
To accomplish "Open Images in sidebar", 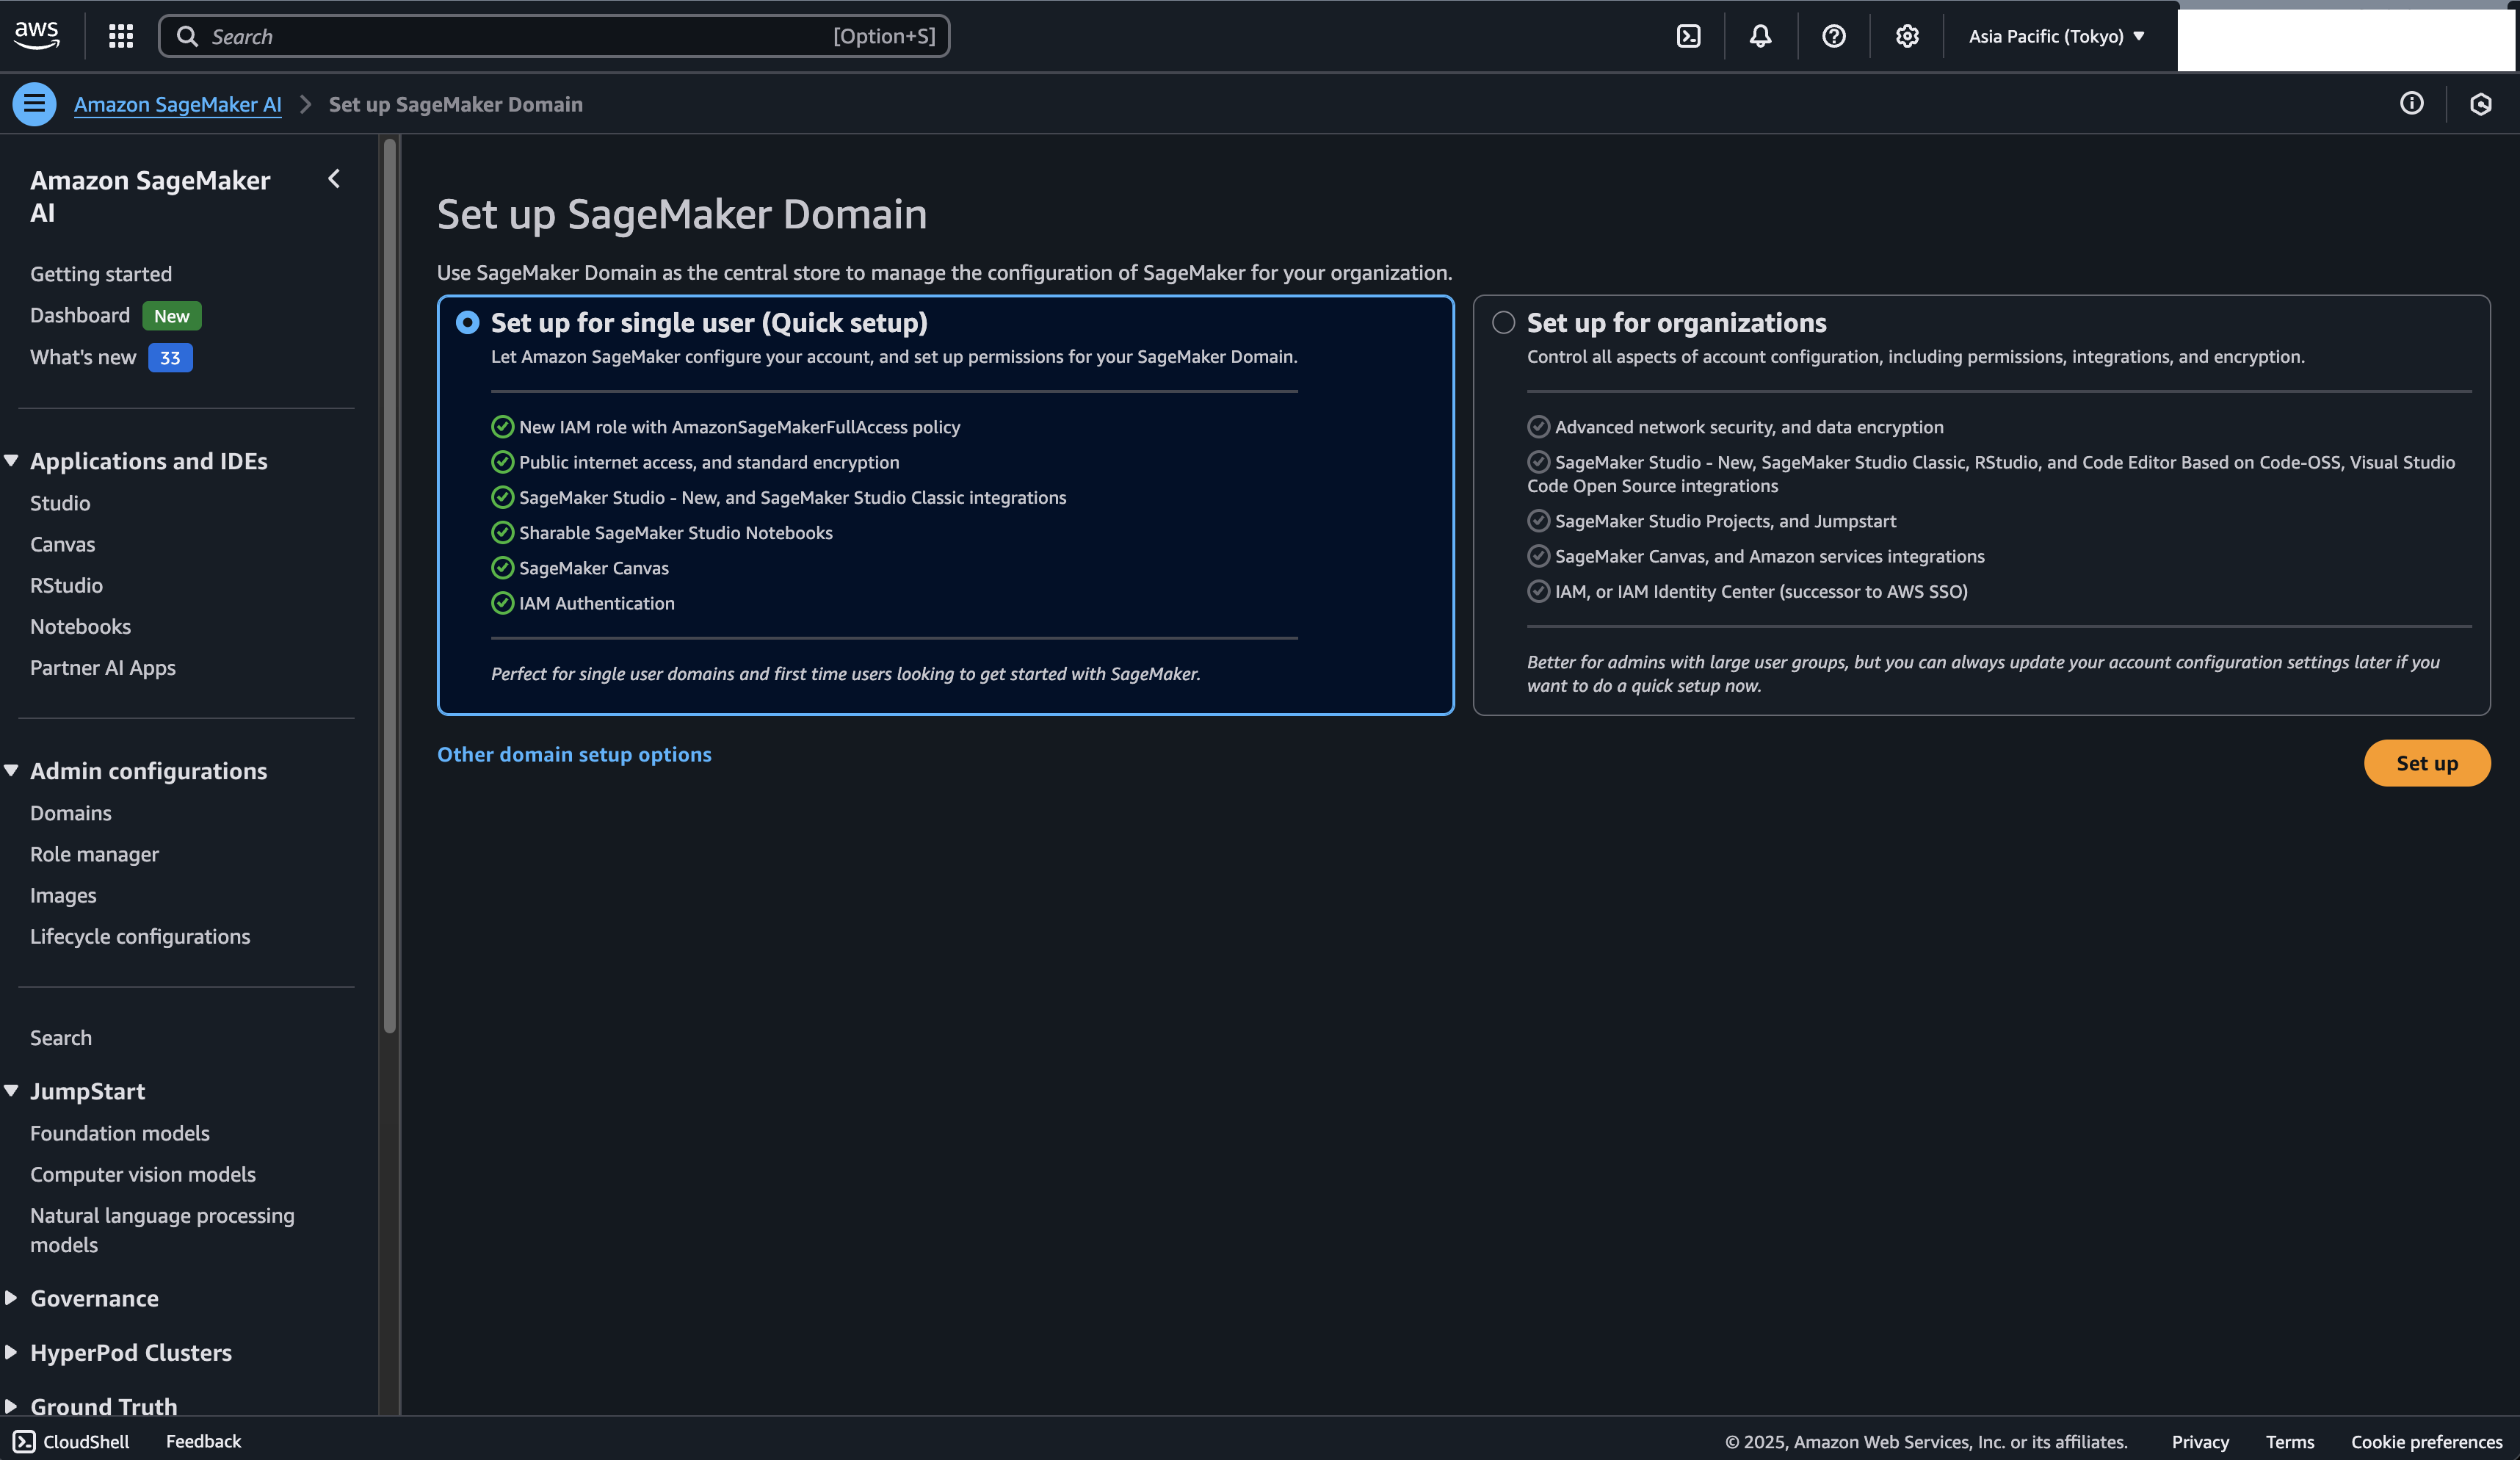I will (63, 895).
